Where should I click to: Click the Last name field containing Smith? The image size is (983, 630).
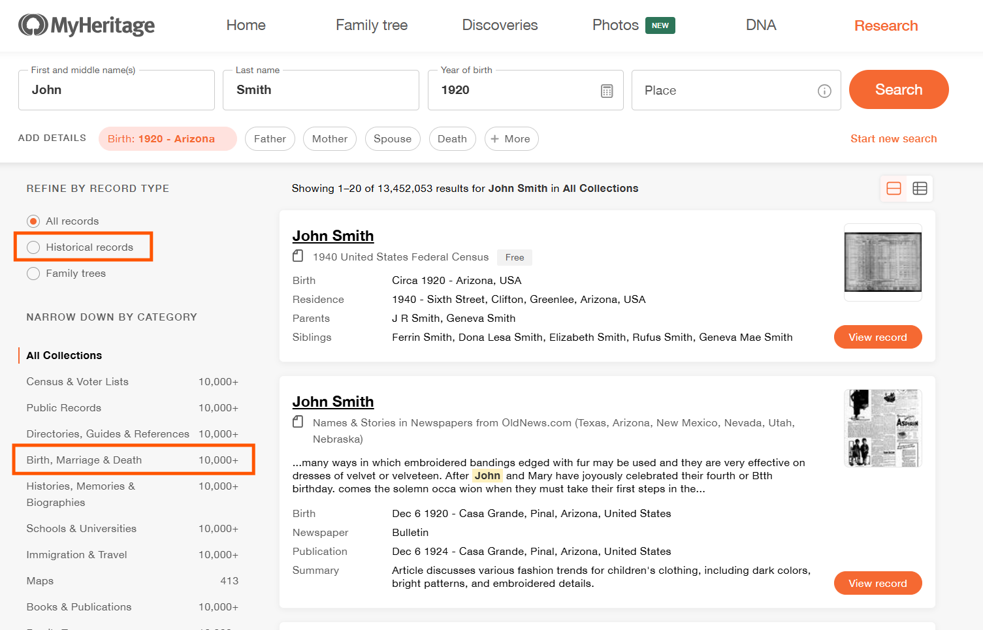point(321,90)
